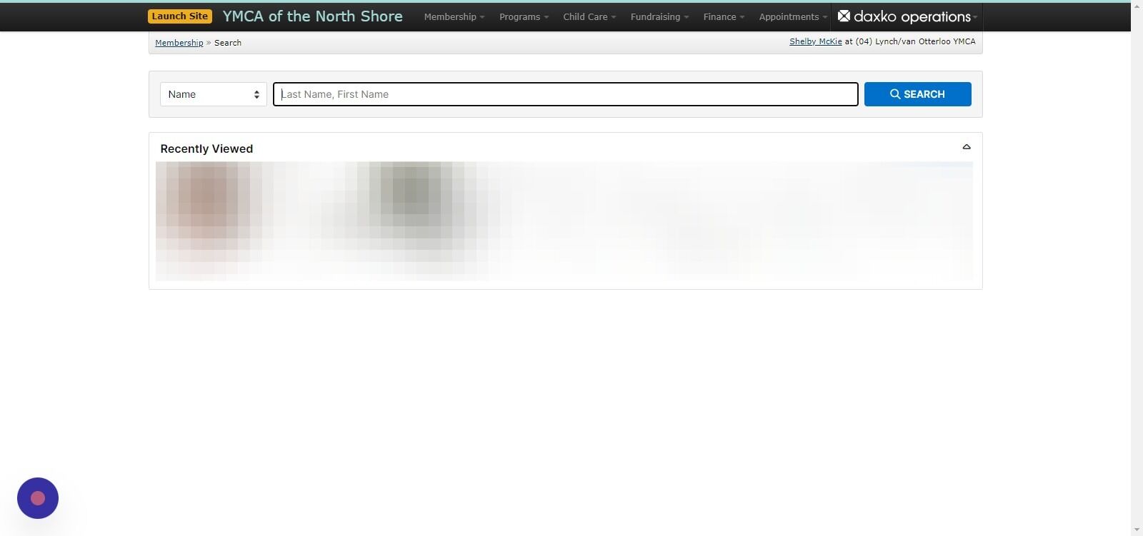
Task: Expand the daxko operations dropdown
Action: 907,16
